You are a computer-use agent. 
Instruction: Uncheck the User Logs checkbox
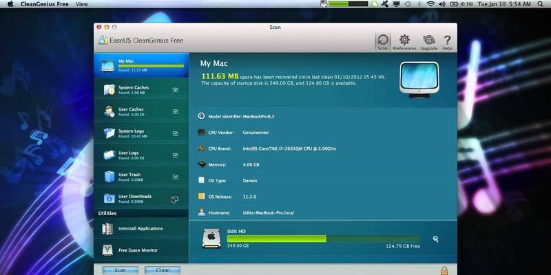[x=176, y=155]
